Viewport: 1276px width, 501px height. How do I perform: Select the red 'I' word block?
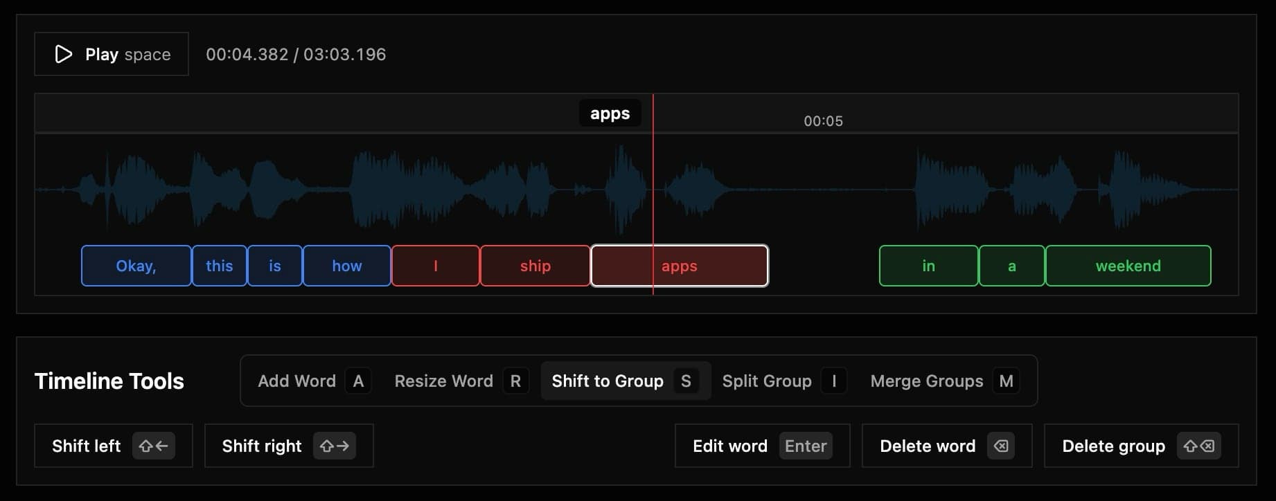(436, 266)
